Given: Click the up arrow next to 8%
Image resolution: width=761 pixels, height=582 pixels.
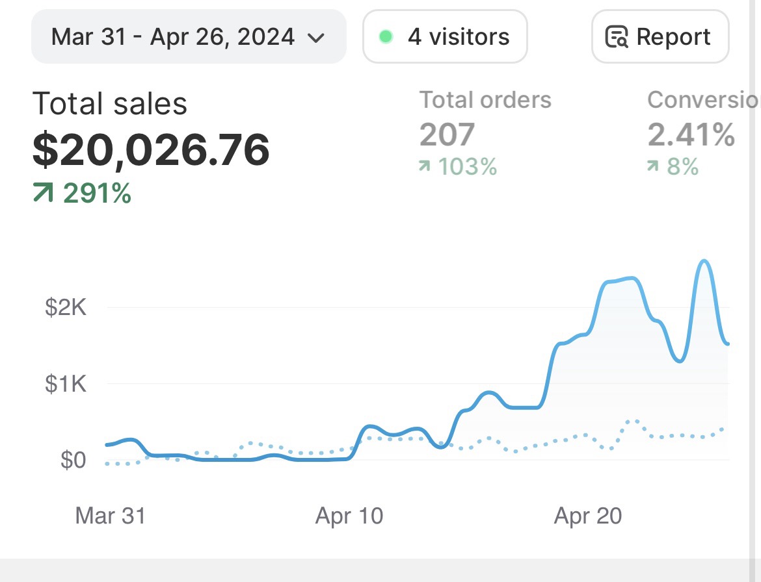Looking at the screenshot, I should pos(653,167).
